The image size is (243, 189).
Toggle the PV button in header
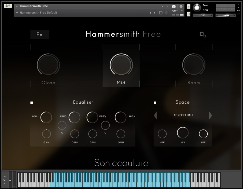[x=238, y=14]
